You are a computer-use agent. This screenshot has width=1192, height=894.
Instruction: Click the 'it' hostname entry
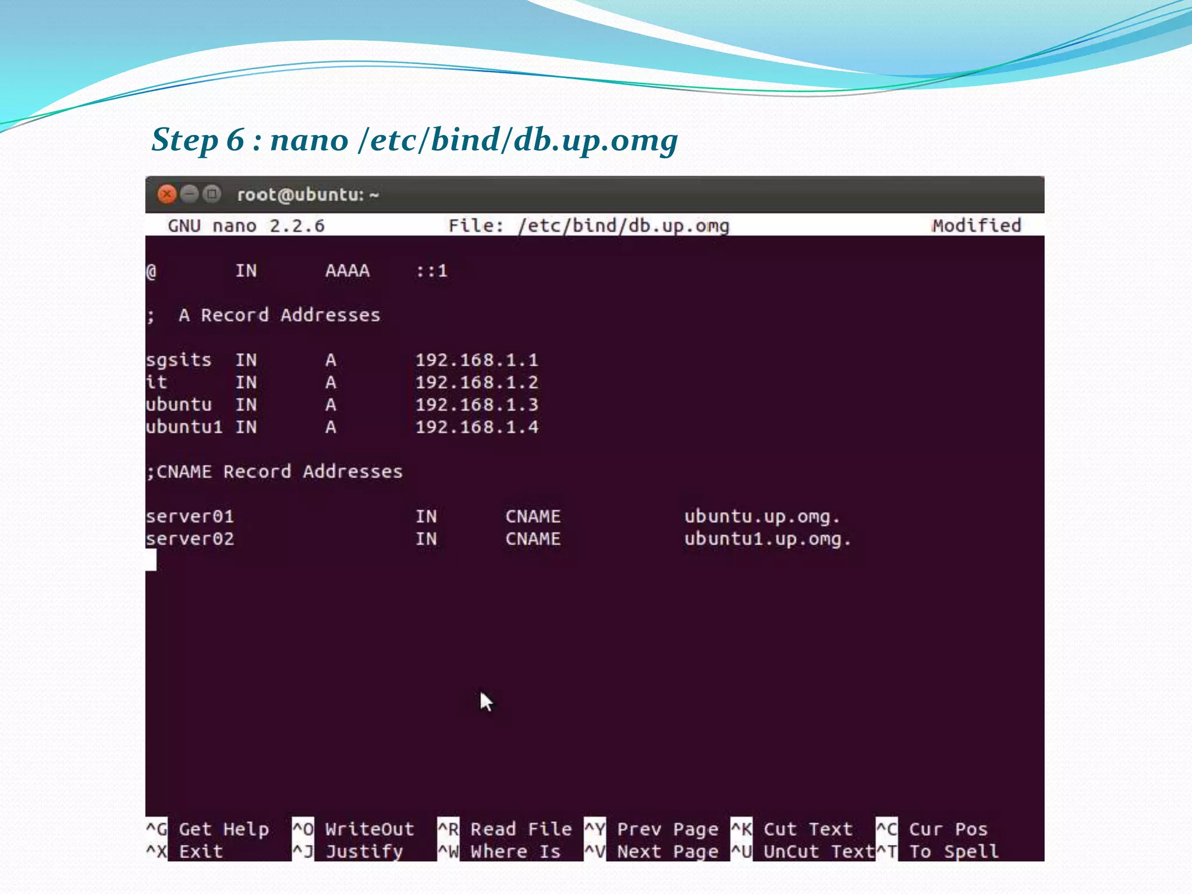coord(157,382)
